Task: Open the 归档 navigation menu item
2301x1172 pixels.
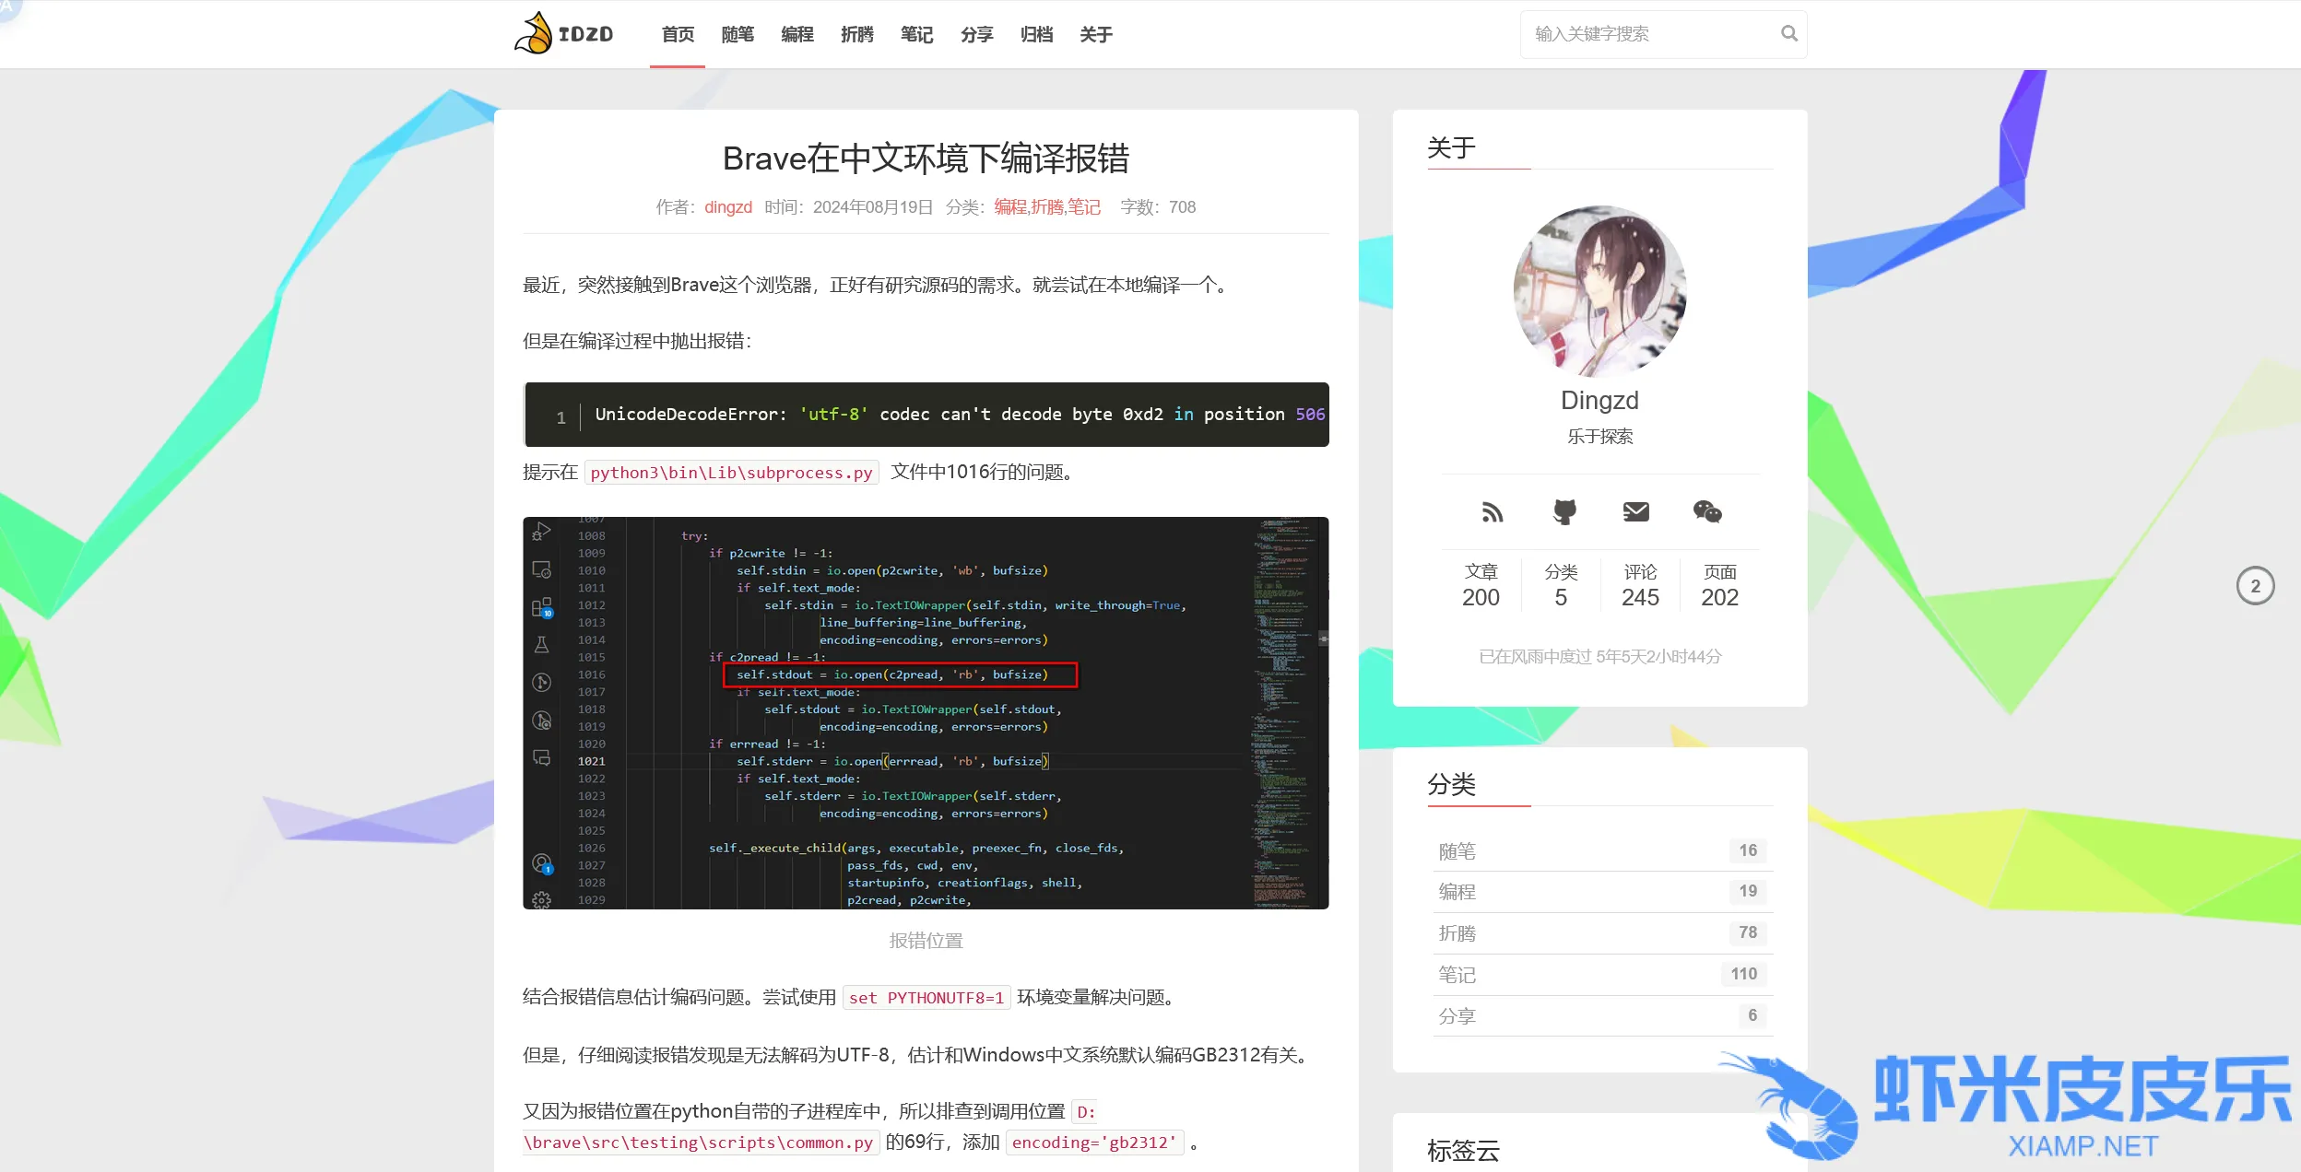Action: (1036, 34)
